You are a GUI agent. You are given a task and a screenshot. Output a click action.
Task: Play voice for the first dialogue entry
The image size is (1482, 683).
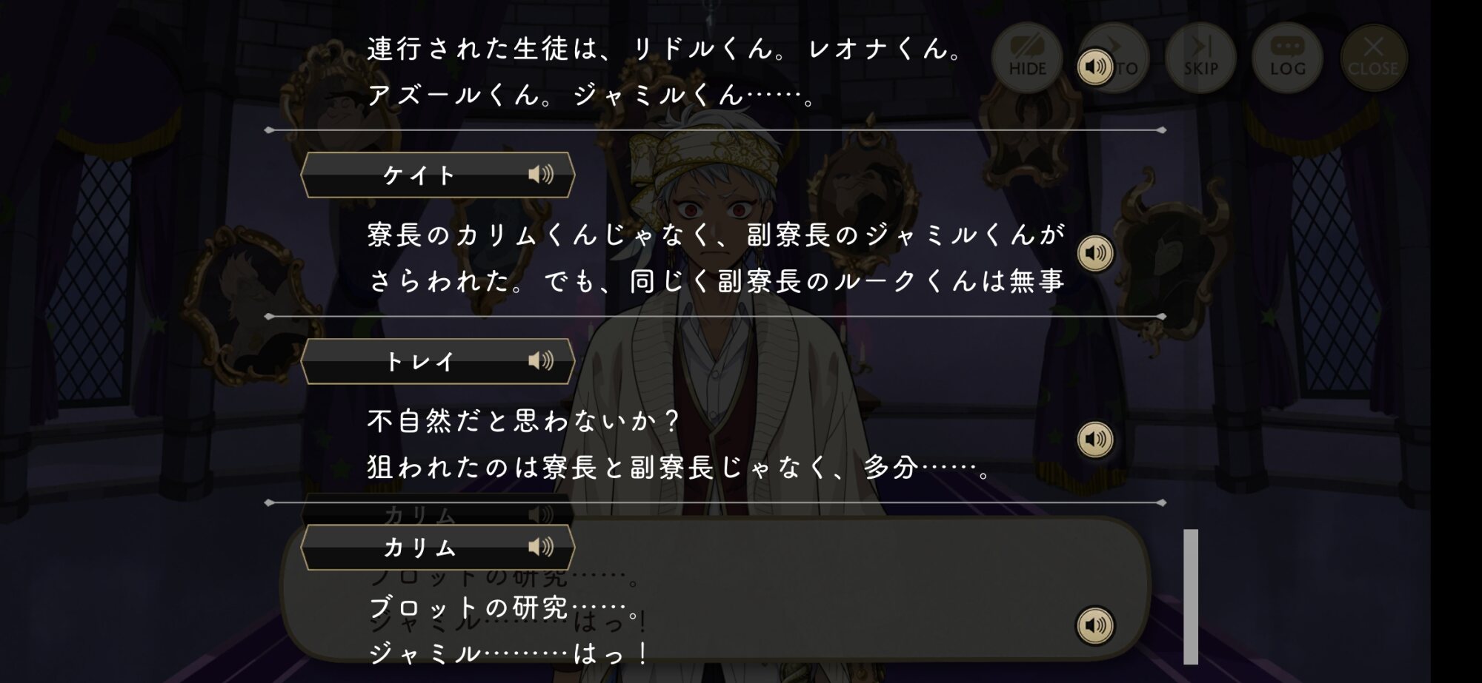point(1095,67)
